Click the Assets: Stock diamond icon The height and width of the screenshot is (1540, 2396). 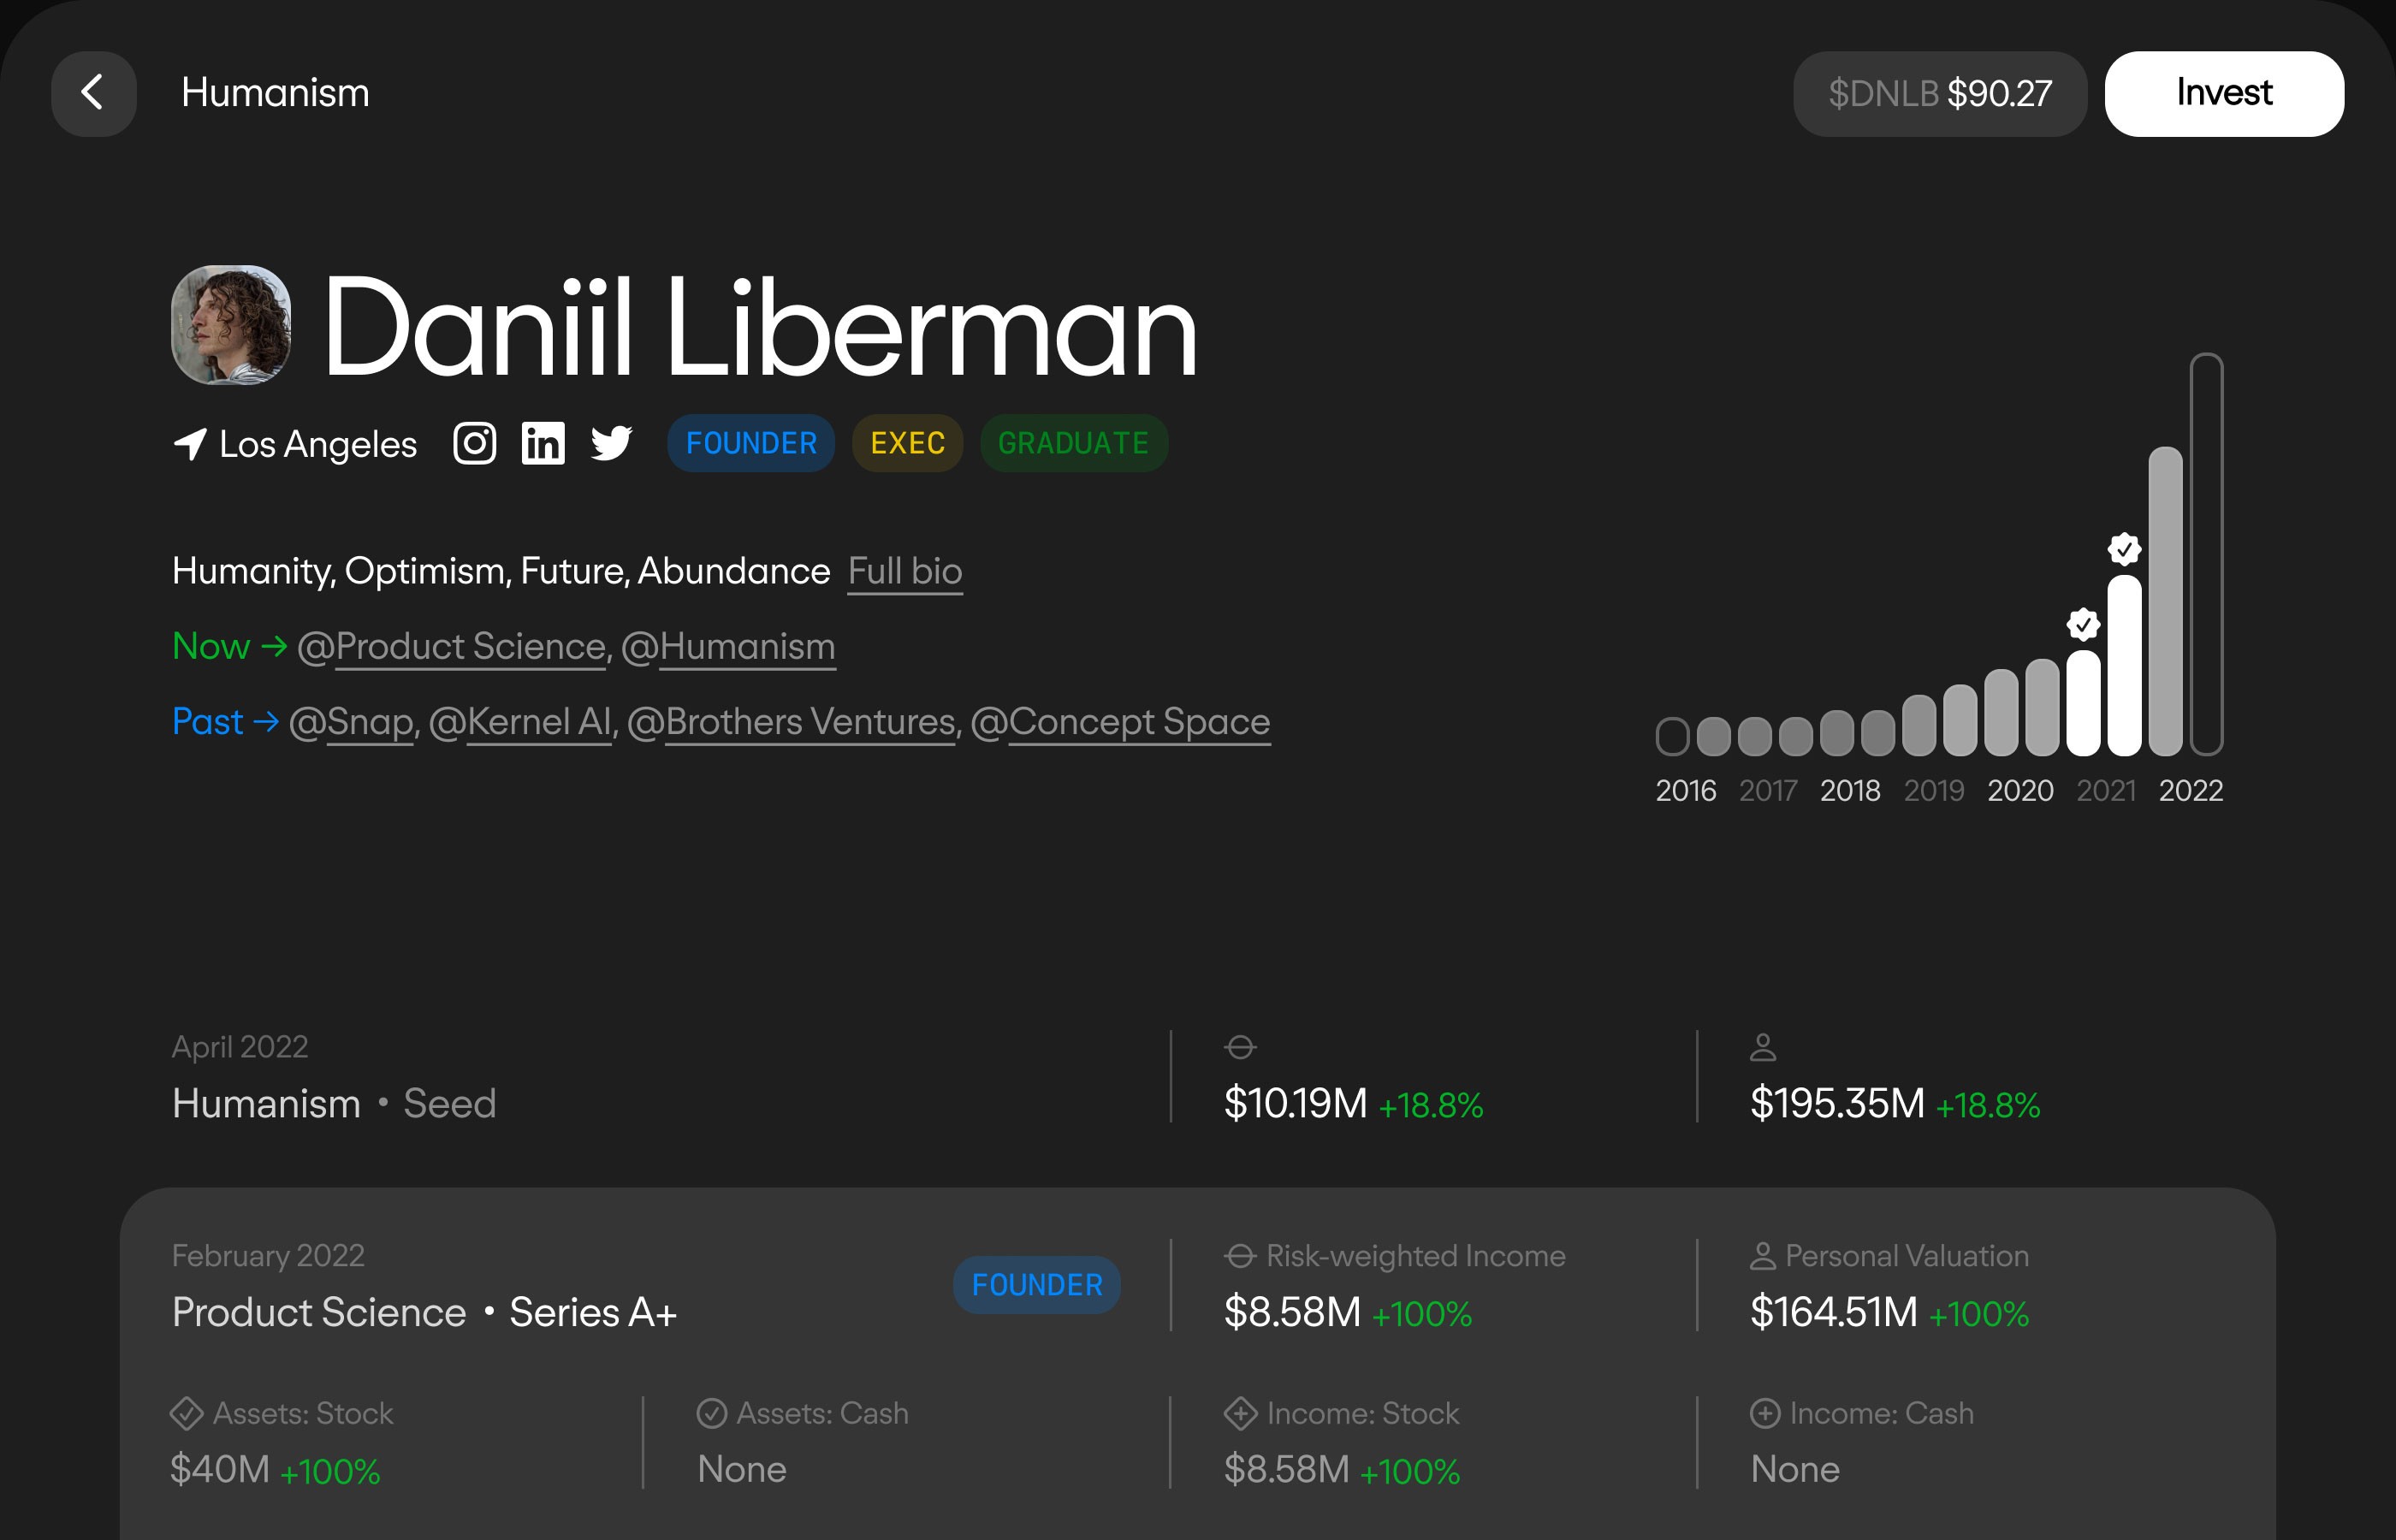(187, 1414)
